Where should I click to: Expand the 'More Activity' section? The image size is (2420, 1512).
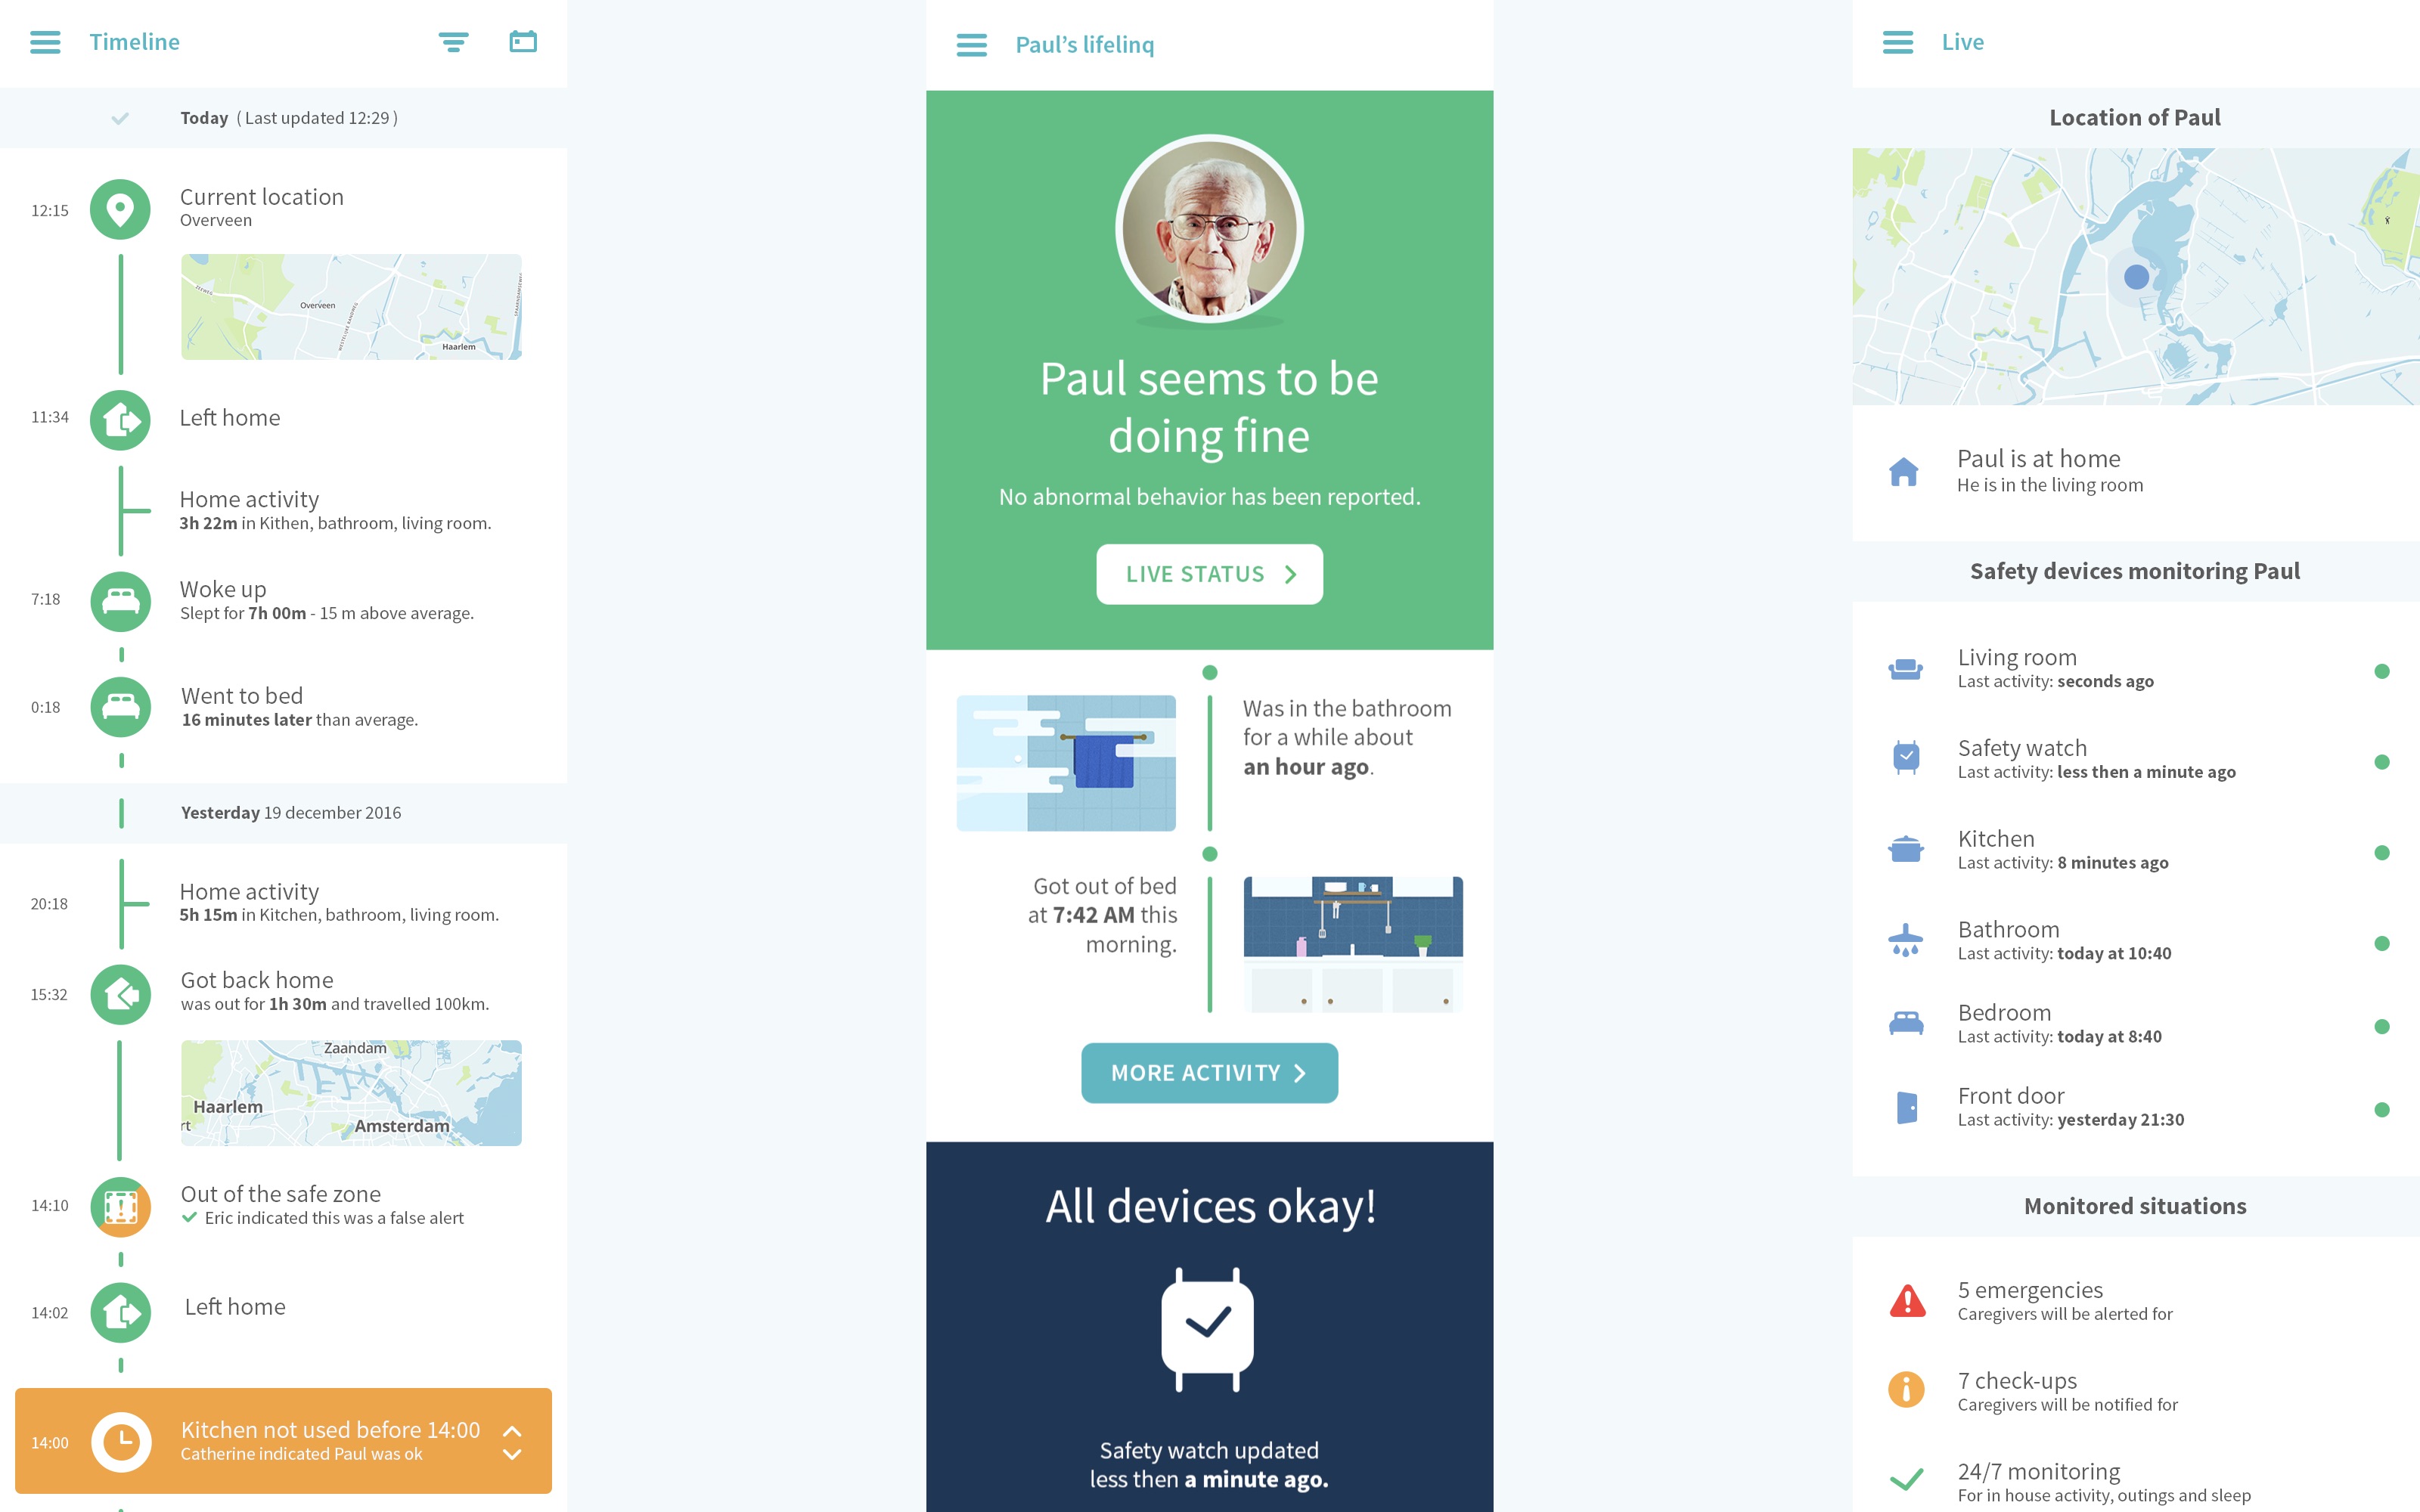1209,1073
